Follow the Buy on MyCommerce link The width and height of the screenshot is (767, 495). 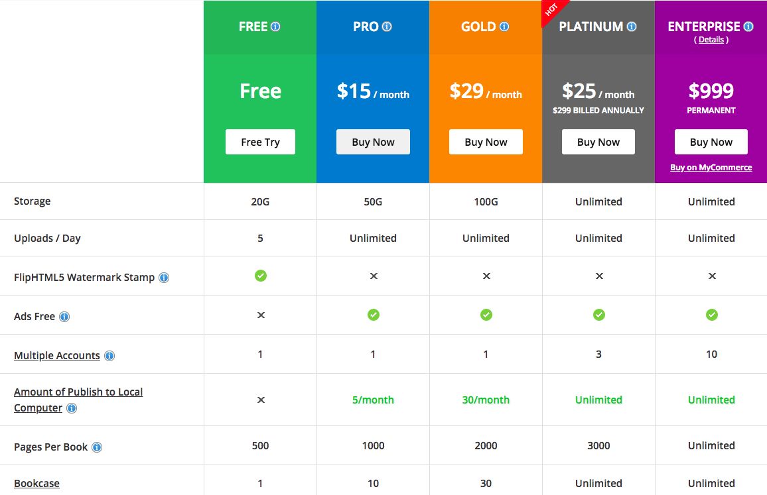[x=711, y=168]
